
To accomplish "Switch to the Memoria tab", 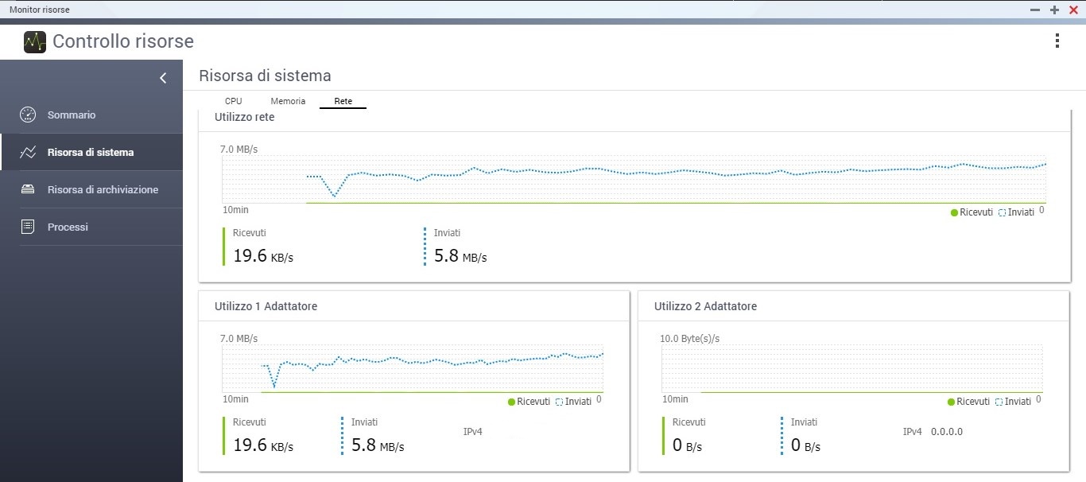I will pos(288,101).
